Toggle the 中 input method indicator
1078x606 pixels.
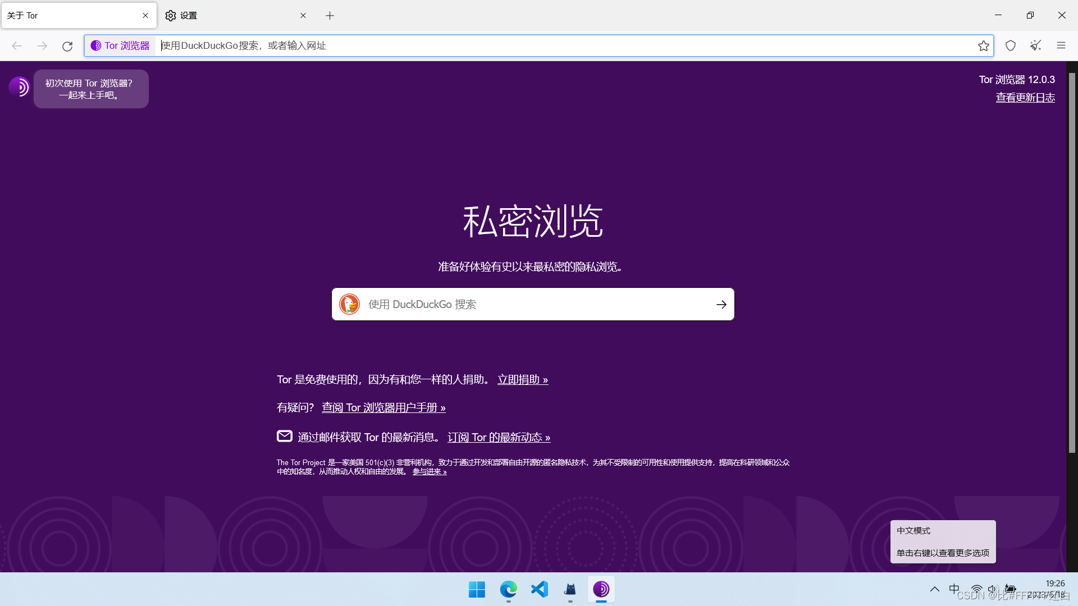pos(954,589)
